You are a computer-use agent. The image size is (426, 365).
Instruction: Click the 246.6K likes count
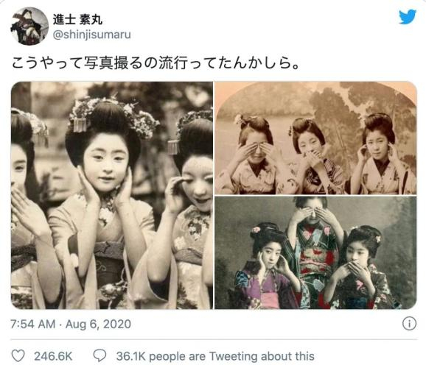pyautogui.click(x=53, y=356)
